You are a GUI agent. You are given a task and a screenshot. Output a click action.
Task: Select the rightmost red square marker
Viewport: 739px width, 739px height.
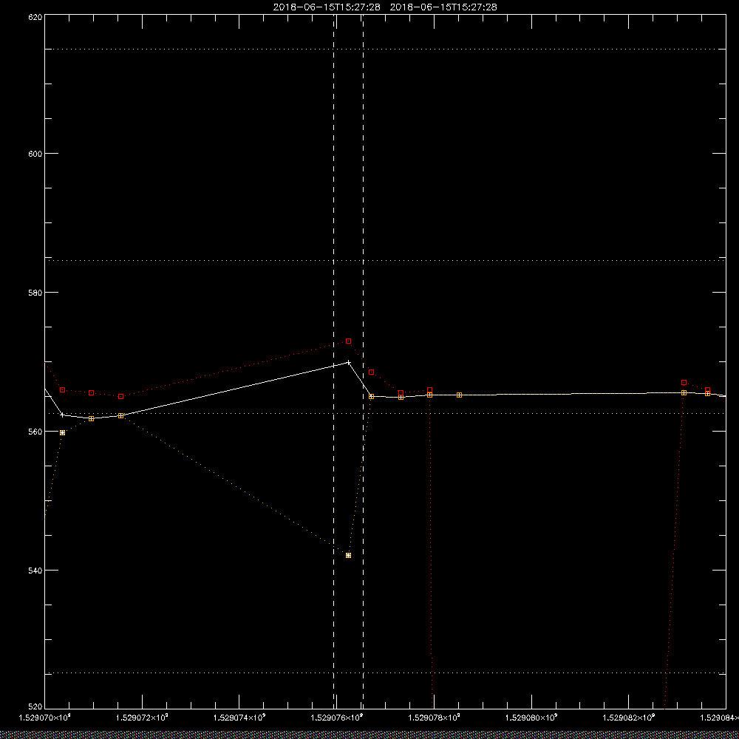pos(707,389)
